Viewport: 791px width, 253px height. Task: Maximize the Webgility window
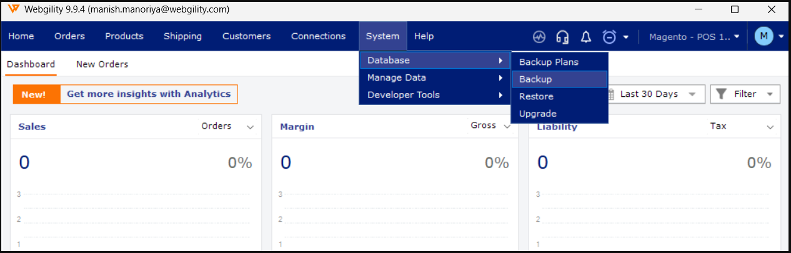coord(735,9)
